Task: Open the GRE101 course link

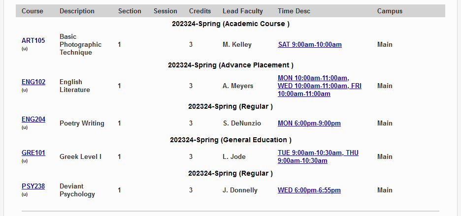Action: (33, 153)
